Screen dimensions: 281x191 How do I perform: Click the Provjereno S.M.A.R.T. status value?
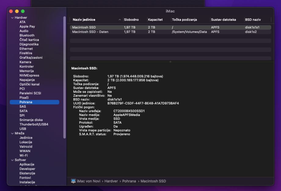point(122,134)
